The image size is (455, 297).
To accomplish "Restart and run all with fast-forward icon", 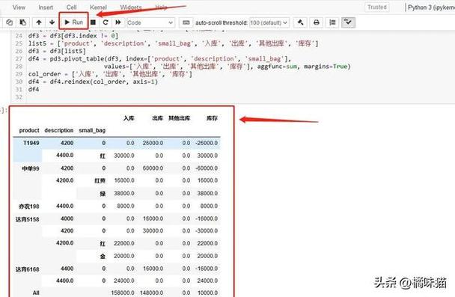I will click(x=118, y=22).
